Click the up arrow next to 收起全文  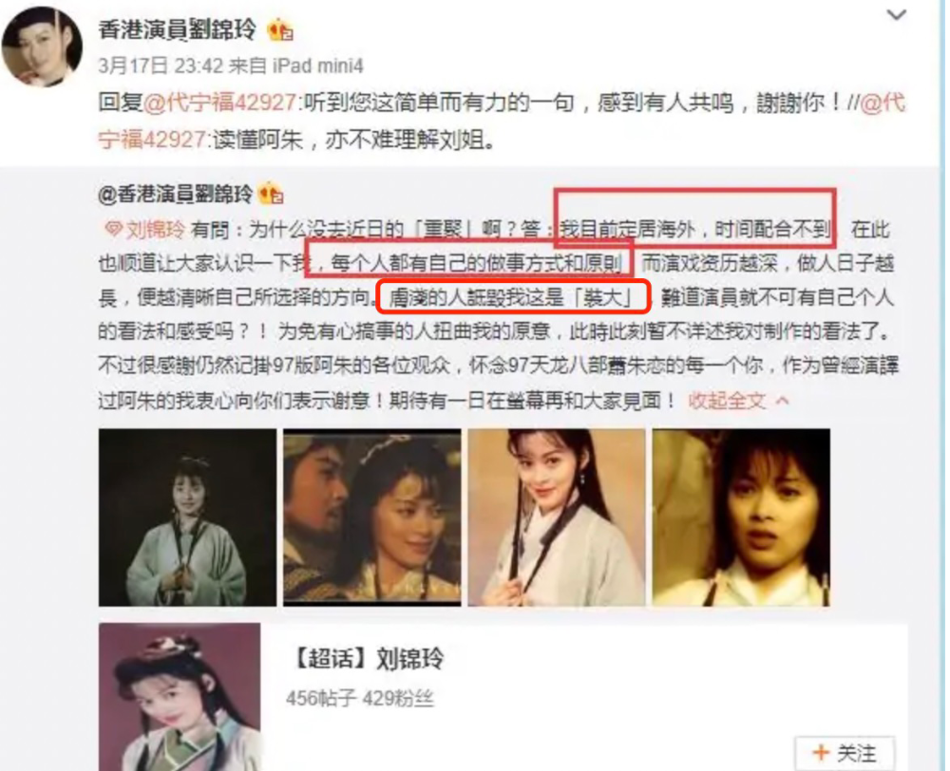(x=782, y=401)
